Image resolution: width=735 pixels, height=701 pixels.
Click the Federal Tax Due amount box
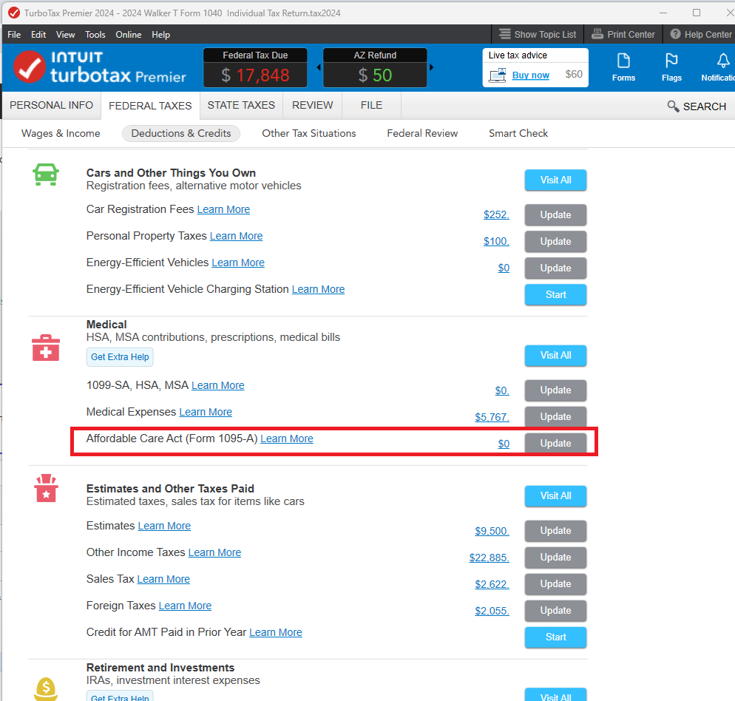click(255, 67)
